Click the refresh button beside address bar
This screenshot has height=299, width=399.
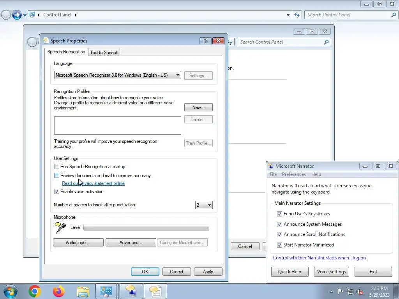click(x=297, y=15)
